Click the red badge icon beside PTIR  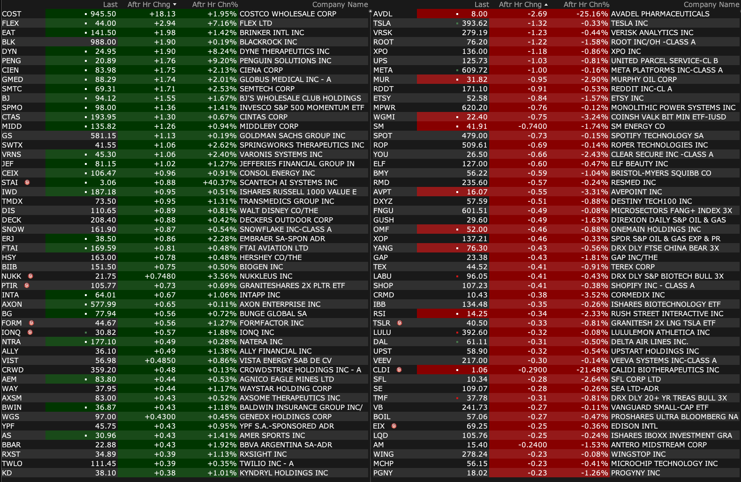tap(27, 285)
